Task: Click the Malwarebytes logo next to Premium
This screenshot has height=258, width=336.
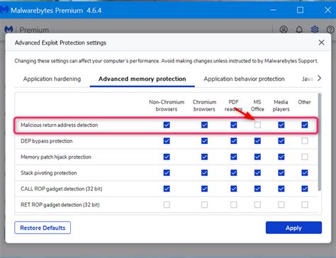Action: [x=9, y=30]
